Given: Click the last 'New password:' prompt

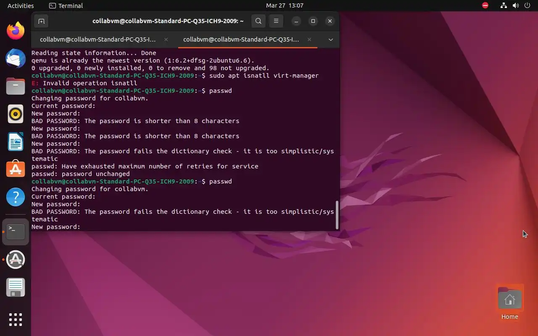Looking at the screenshot, I should coord(56,227).
